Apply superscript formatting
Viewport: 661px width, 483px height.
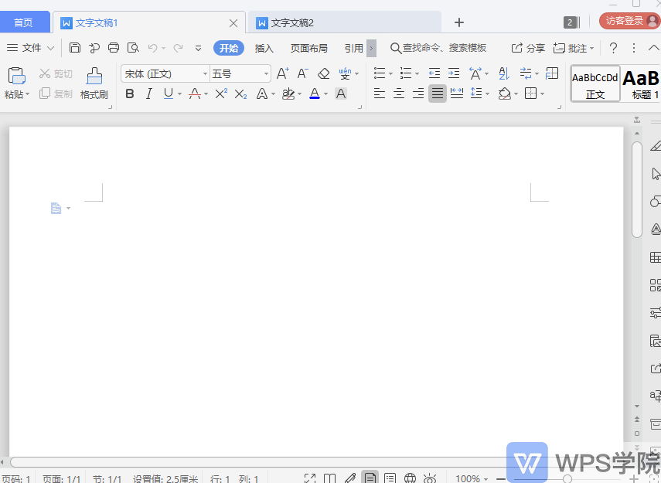(x=221, y=94)
